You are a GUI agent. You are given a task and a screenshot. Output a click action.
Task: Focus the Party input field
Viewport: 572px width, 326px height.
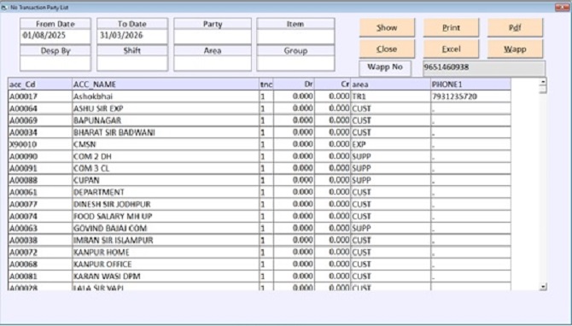click(x=213, y=37)
